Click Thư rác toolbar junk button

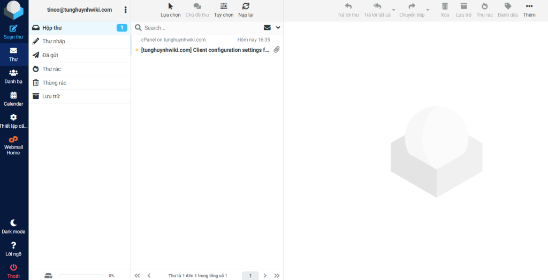pyautogui.click(x=485, y=10)
